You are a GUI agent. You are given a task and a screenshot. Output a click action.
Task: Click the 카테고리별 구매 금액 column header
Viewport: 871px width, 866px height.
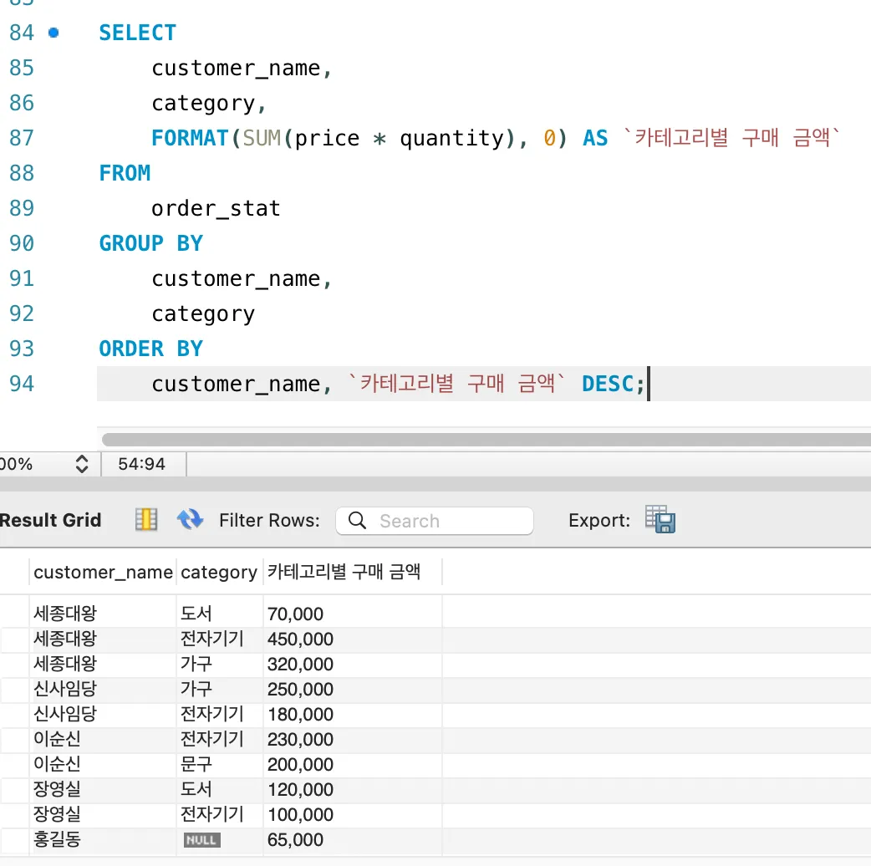(352, 572)
